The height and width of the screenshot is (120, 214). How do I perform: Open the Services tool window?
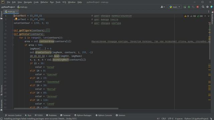click(x=120, y=115)
